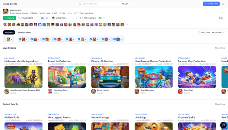Screen dimensions: 228x130
Task: Switch to the Category Events tab
Action: [25, 32]
